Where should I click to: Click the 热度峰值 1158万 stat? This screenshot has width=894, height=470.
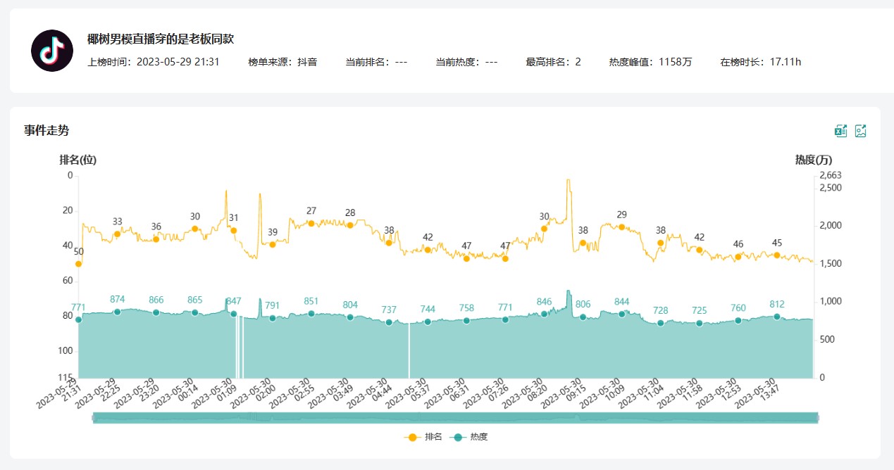pyautogui.click(x=650, y=62)
